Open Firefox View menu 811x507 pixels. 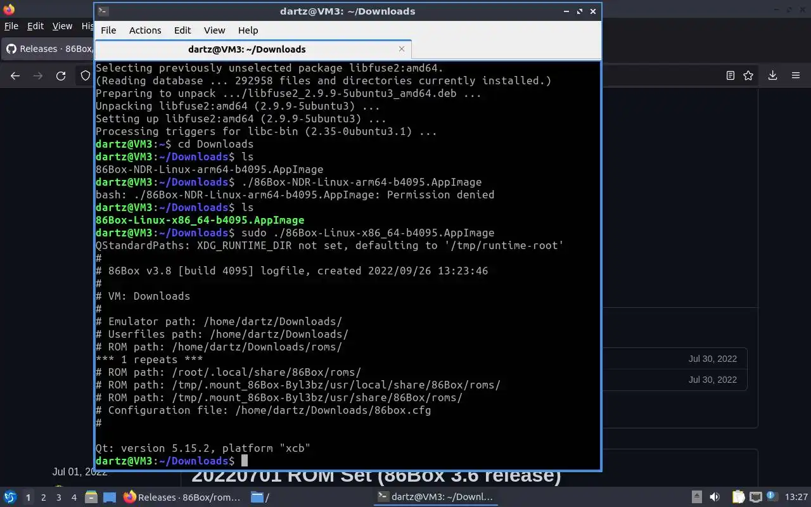click(62, 26)
